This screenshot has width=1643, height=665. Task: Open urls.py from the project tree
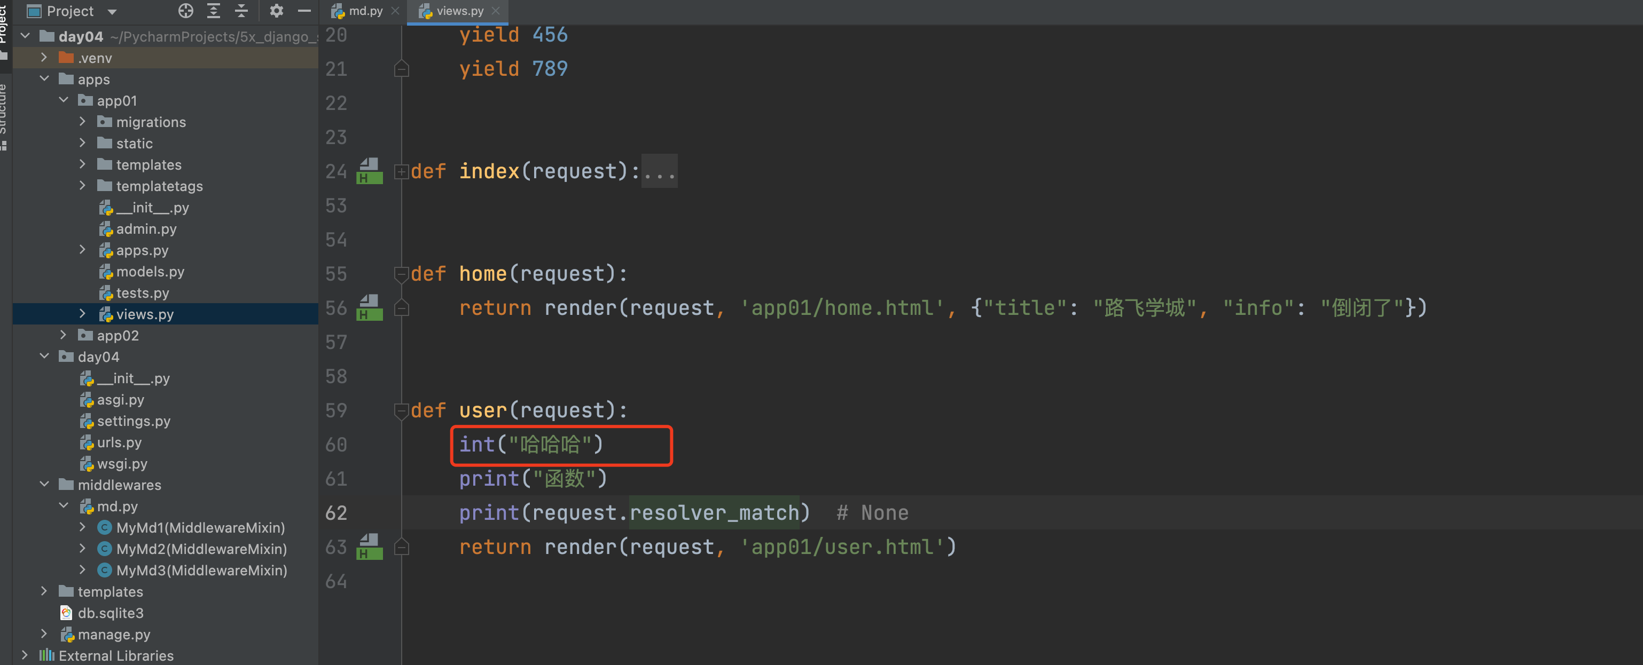point(119,442)
